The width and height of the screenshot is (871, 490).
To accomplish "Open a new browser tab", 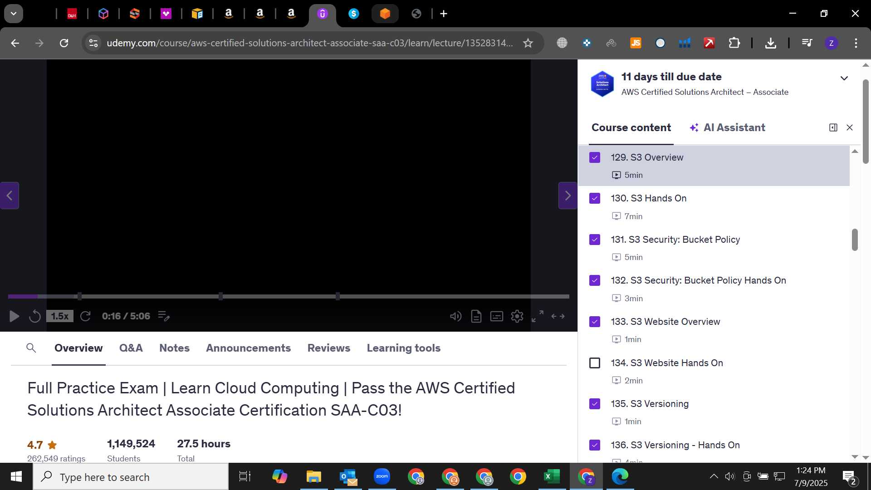I will click(x=444, y=14).
